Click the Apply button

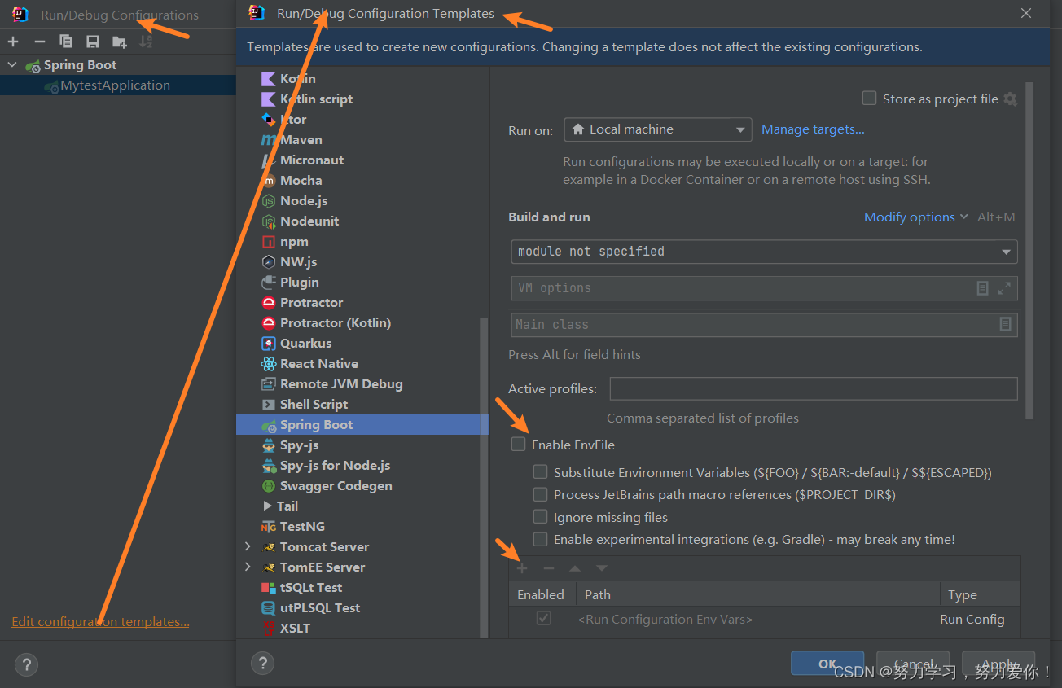click(998, 664)
